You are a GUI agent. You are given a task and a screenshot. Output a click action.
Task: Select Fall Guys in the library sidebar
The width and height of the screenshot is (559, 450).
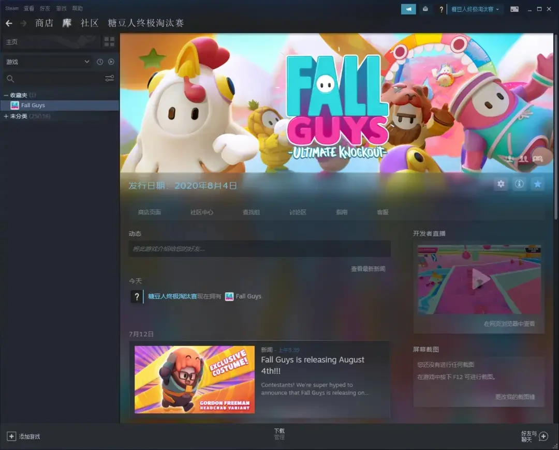click(x=60, y=105)
